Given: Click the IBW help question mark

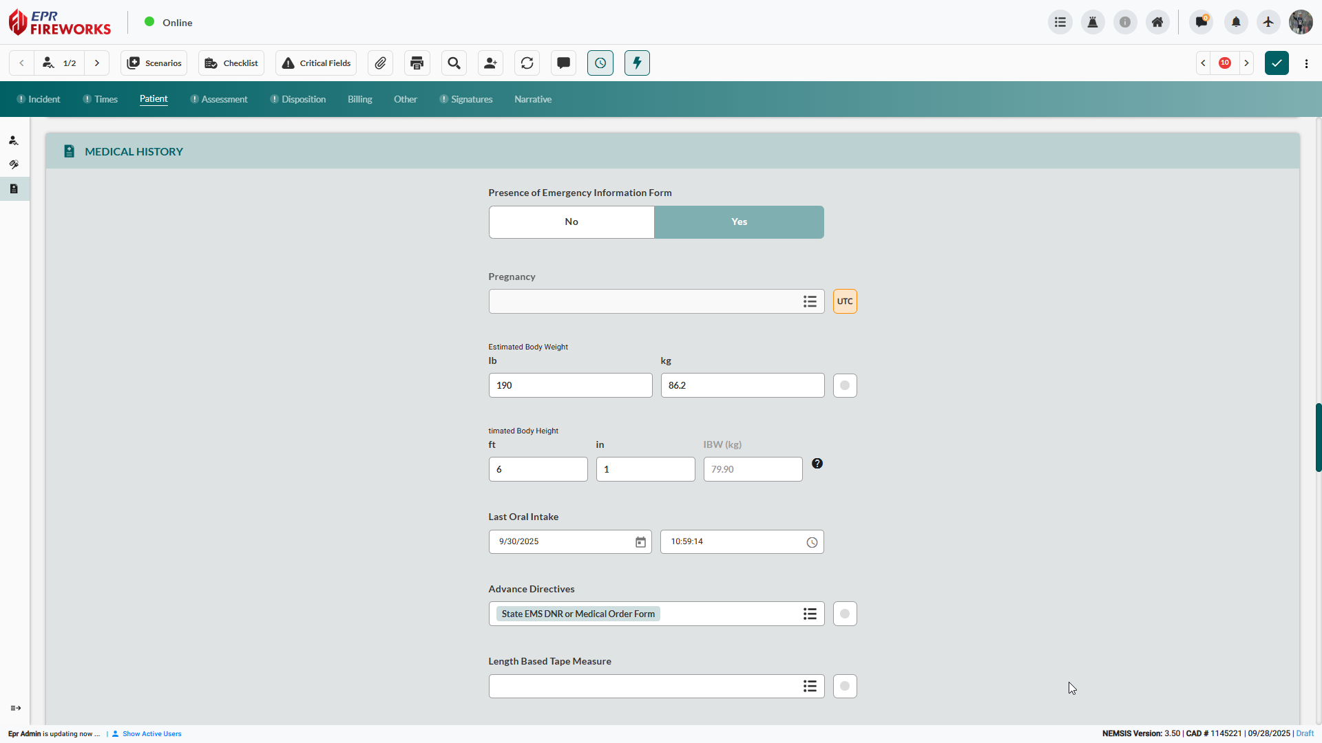Looking at the screenshot, I should (817, 464).
